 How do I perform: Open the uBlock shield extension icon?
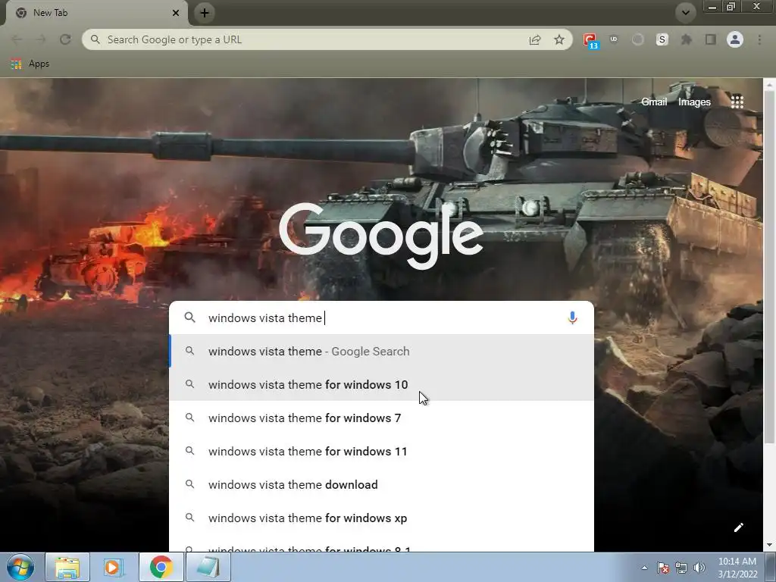(x=614, y=39)
